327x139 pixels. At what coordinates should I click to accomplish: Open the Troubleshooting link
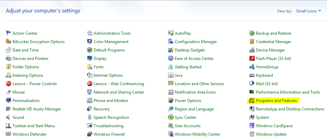point(109,126)
